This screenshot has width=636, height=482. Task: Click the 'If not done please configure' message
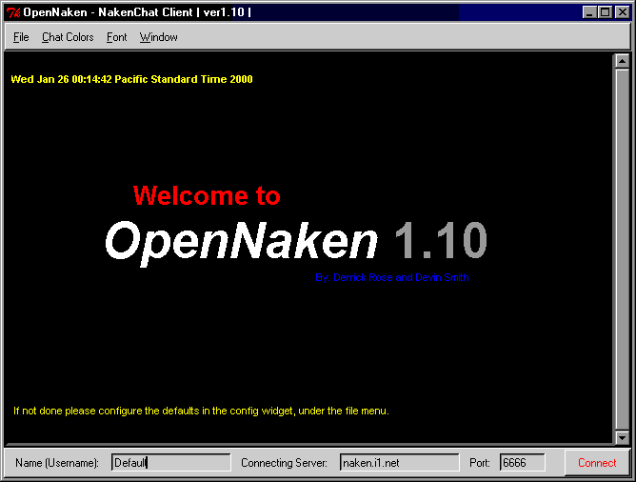[201, 411]
